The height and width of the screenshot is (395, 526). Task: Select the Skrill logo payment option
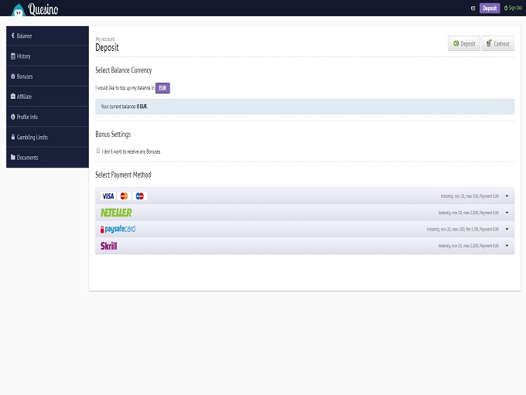point(108,246)
